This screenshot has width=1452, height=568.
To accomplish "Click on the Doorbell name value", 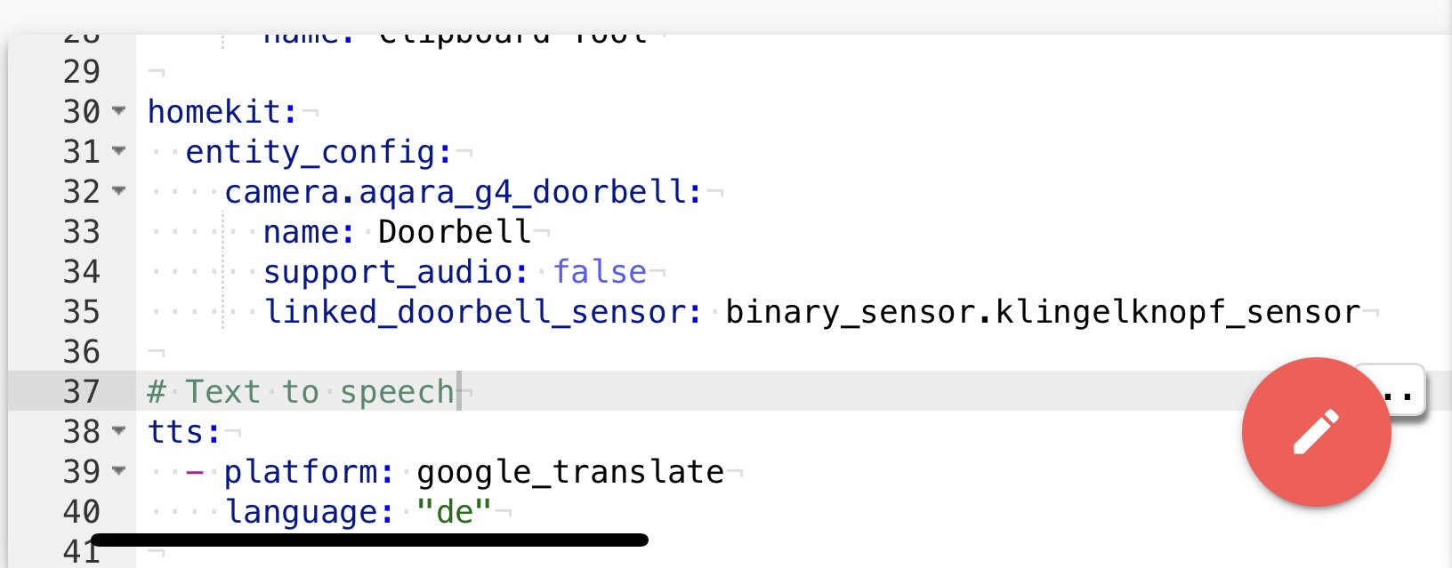I will tap(455, 232).
